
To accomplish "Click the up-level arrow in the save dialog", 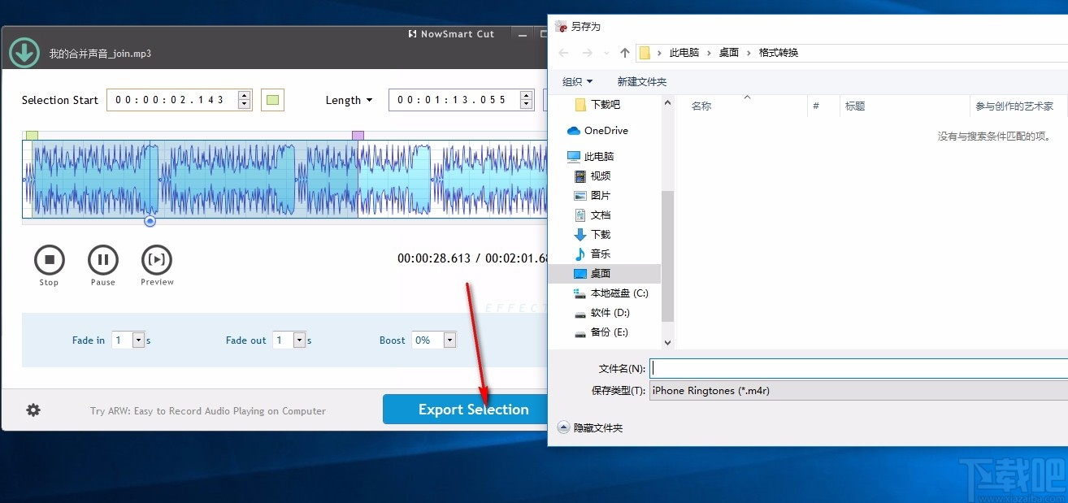I will (624, 52).
